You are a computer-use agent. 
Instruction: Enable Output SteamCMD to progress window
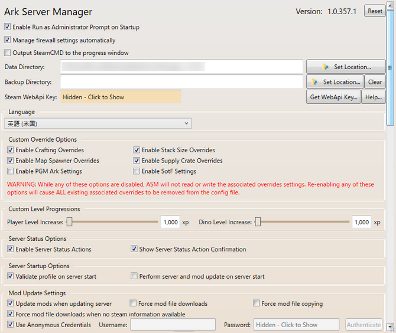[8, 53]
